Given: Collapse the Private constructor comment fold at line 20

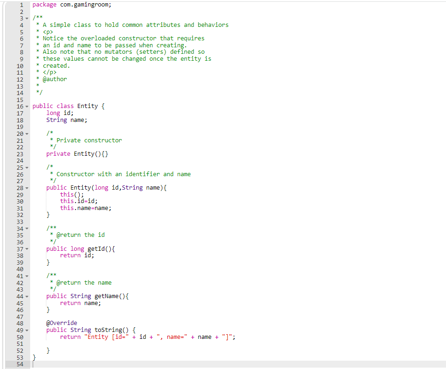Looking at the screenshot, I should tap(27, 134).
